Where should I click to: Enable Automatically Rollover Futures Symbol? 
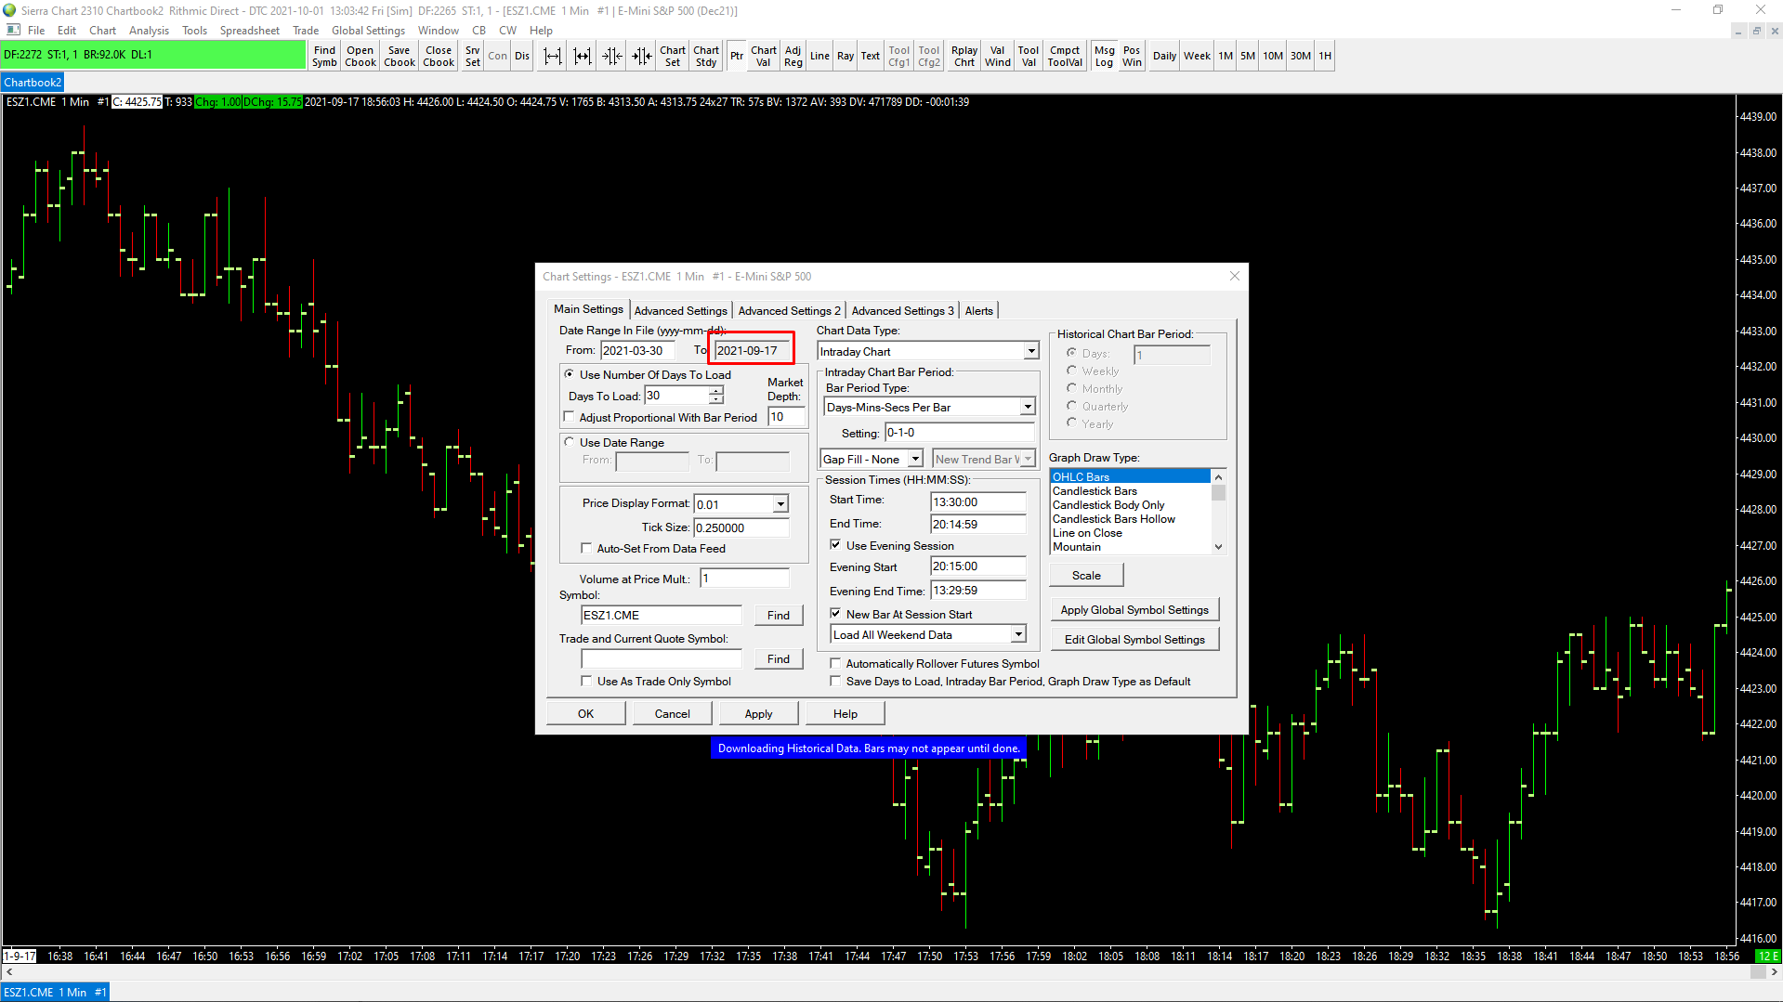click(835, 663)
